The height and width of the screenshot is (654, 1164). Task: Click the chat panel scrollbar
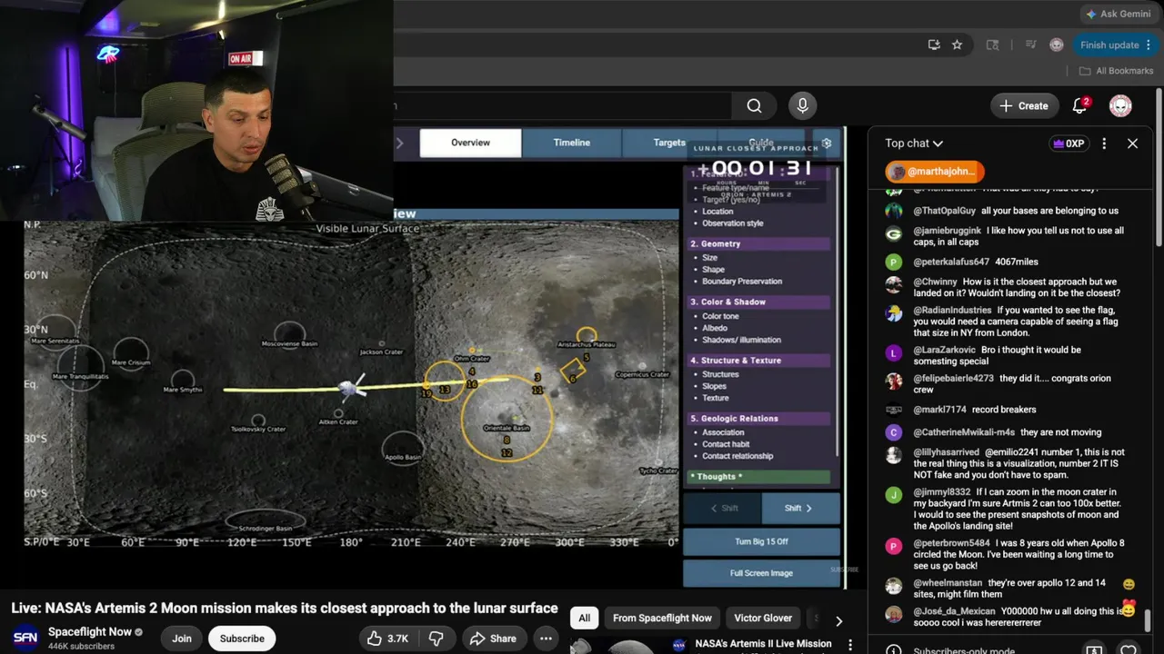click(1149, 621)
